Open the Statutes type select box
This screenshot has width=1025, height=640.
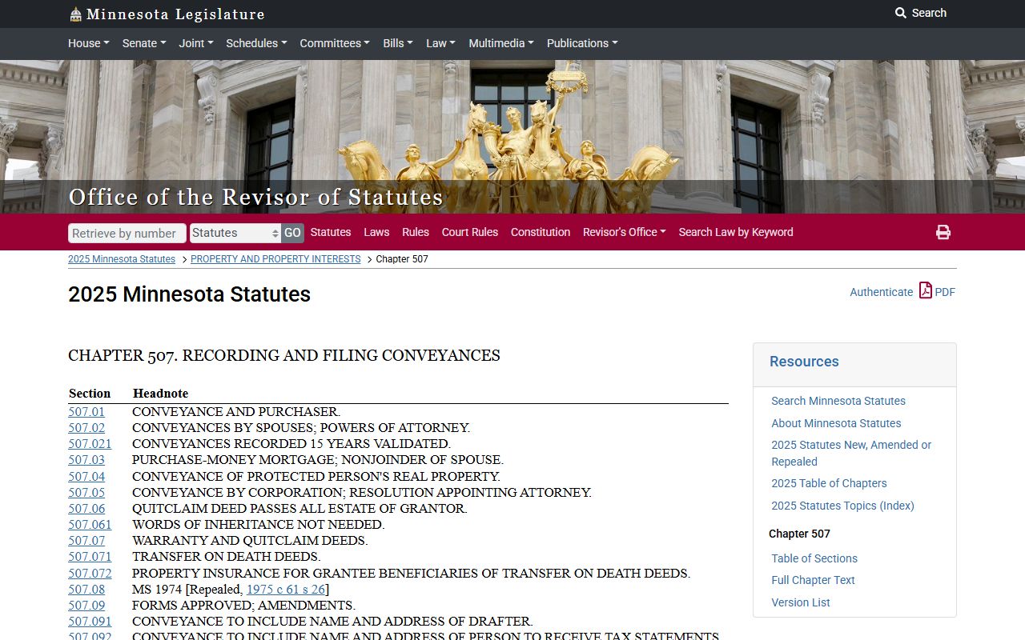(235, 233)
